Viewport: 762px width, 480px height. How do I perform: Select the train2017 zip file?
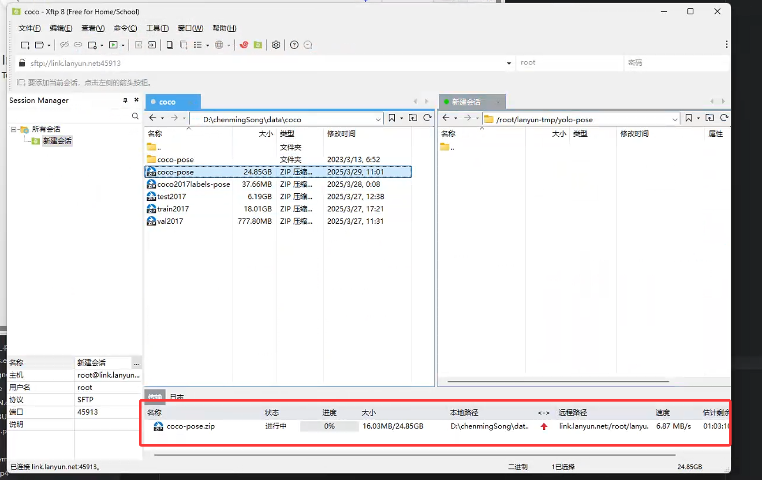coord(278,209)
